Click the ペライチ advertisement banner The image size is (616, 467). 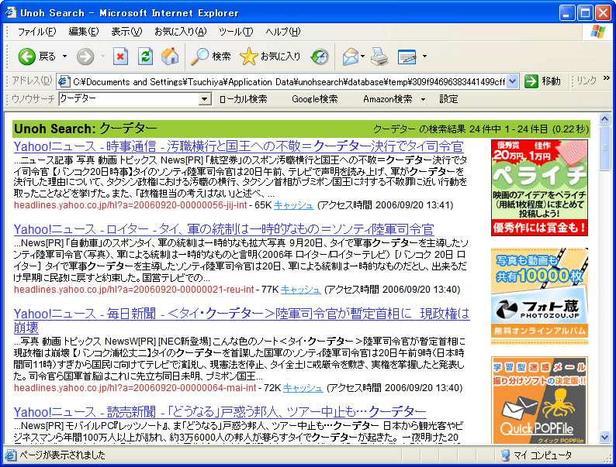tap(539, 188)
